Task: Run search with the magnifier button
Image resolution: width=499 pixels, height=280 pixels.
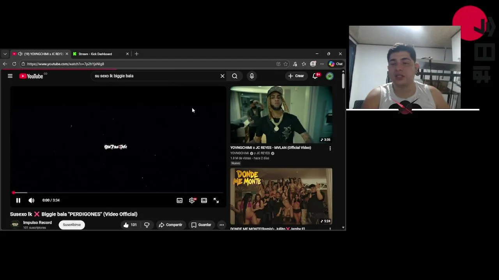Action: 235,76
